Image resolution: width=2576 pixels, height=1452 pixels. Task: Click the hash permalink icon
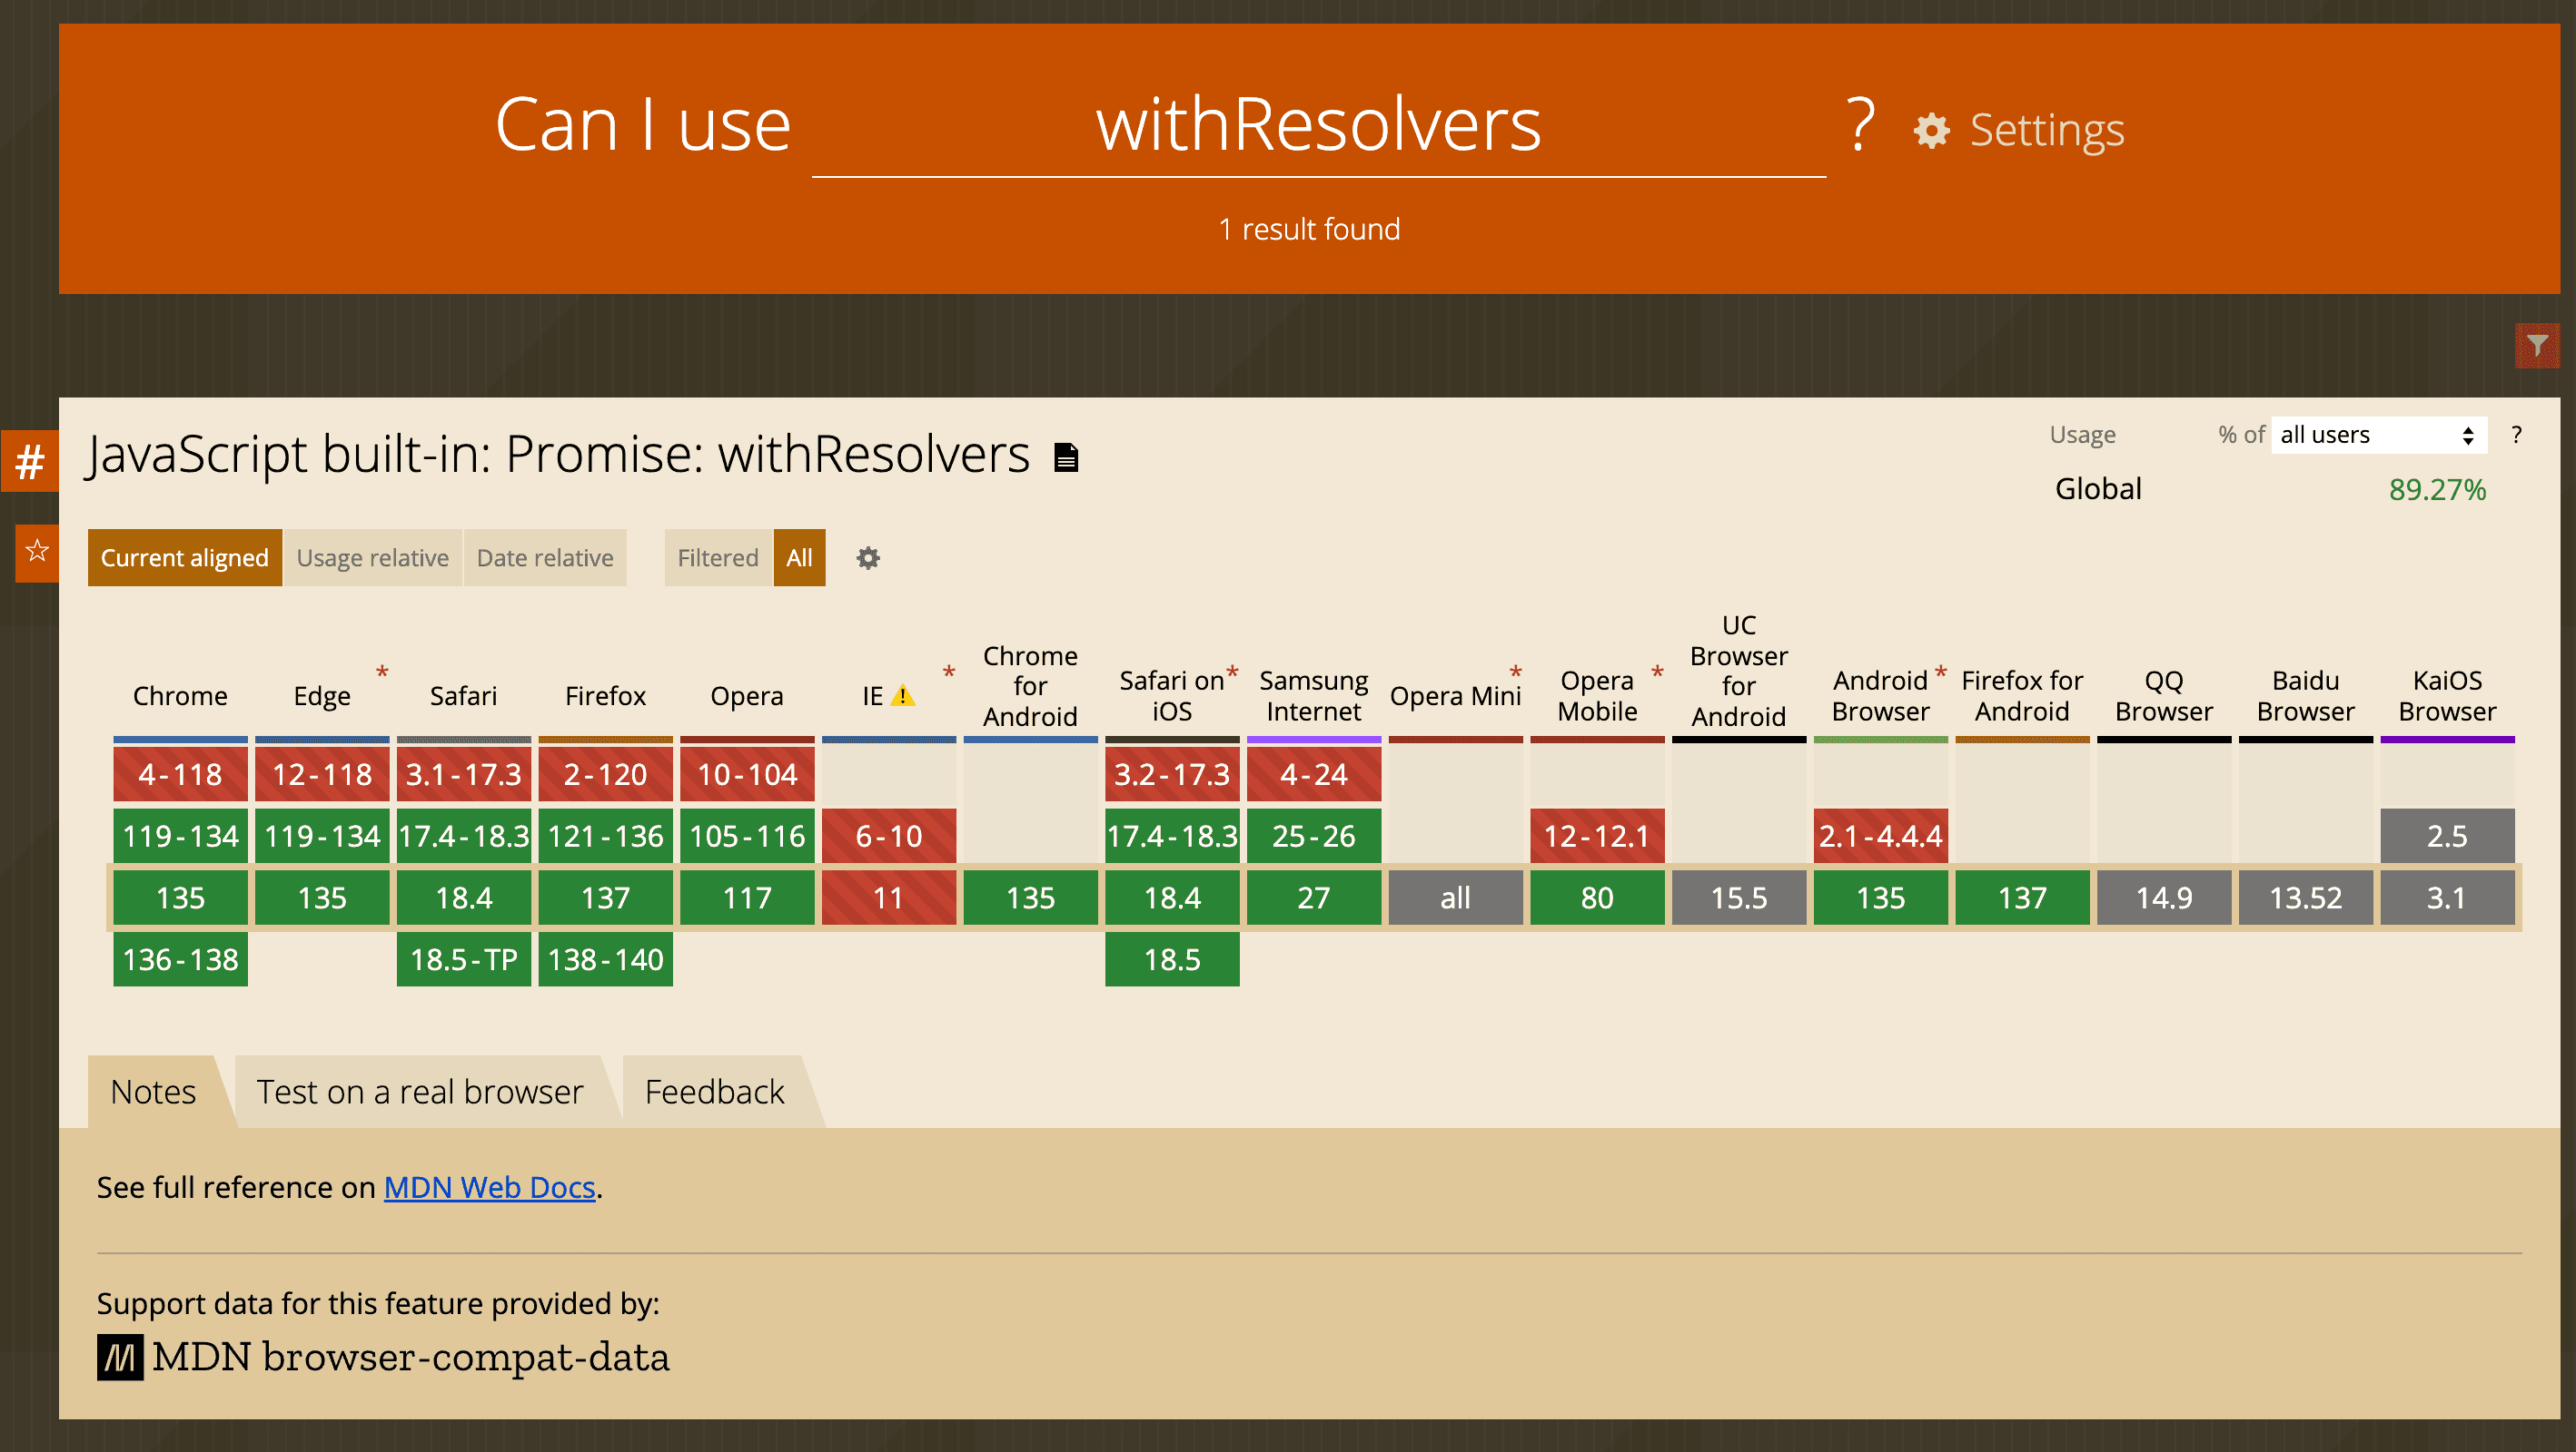29,461
